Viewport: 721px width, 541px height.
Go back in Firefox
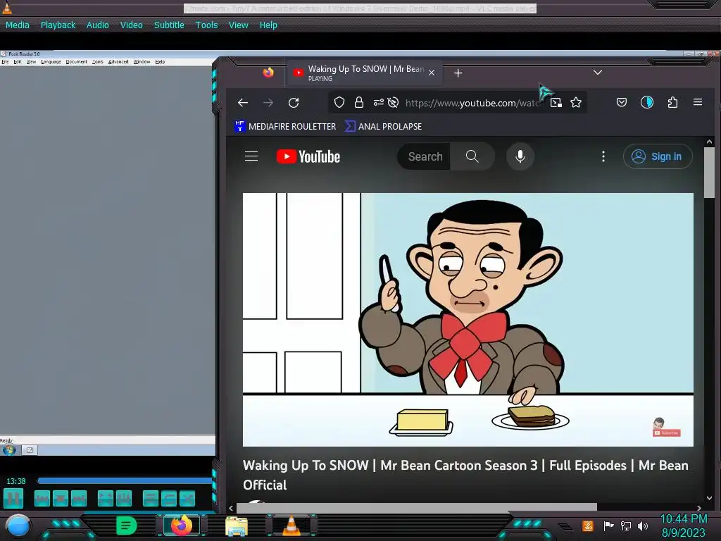pyautogui.click(x=243, y=103)
